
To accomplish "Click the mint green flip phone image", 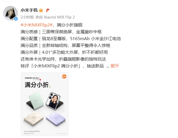I will (35, 101).
